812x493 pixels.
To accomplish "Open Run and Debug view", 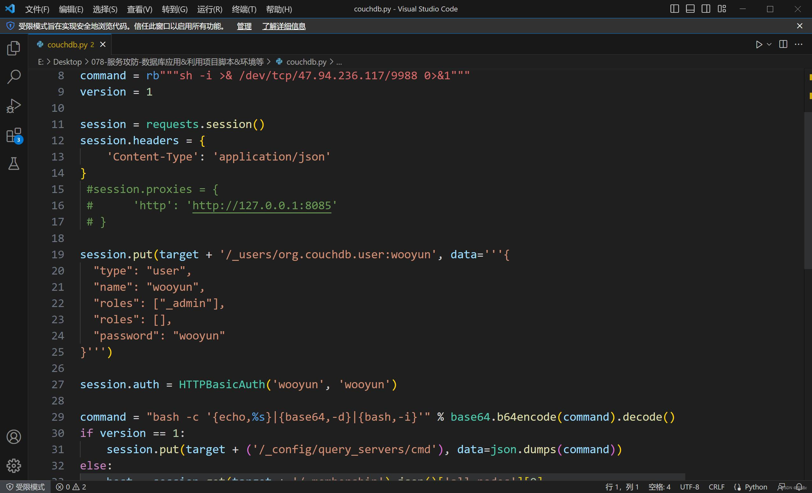I will tap(13, 106).
